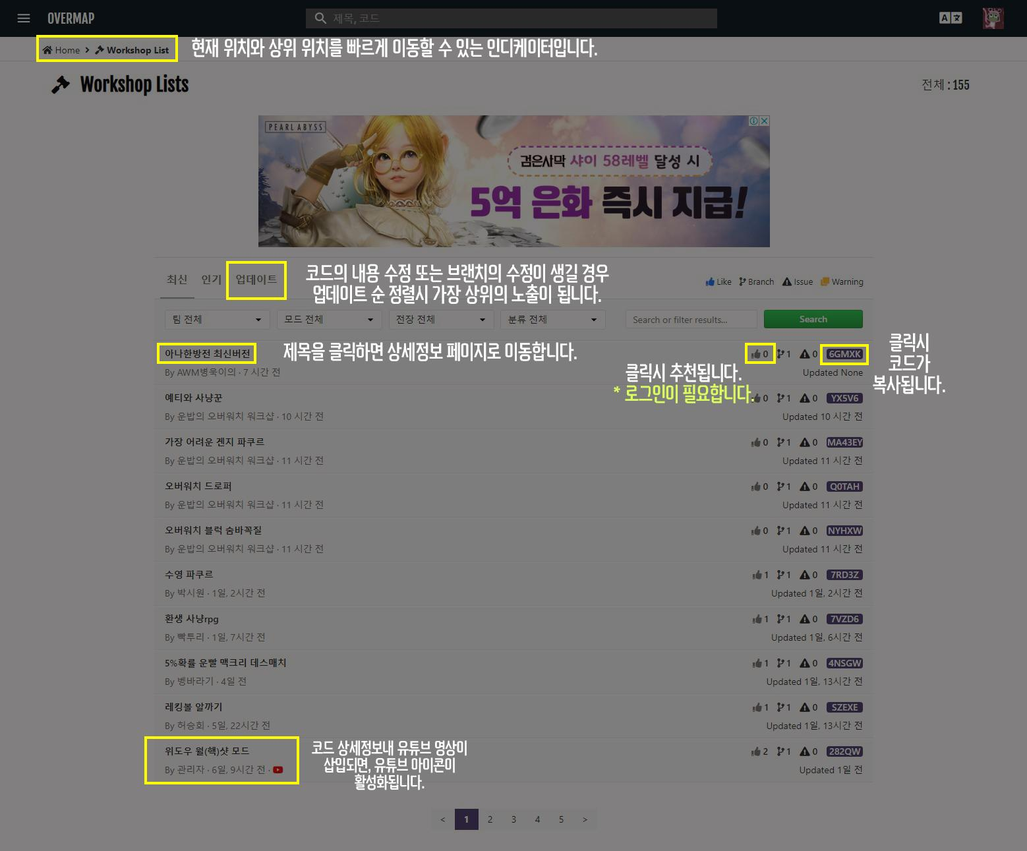The width and height of the screenshot is (1027, 851).
Task: Click the Pearl Abyss banner advertisement
Action: [x=513, y=181]
